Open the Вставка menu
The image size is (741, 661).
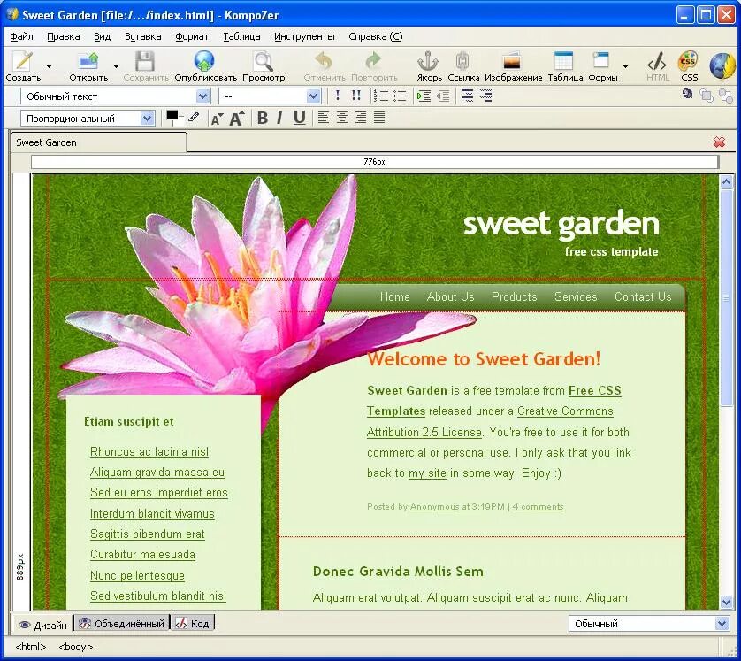[x=142, y=36]
